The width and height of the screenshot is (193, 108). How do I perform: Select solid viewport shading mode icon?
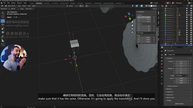151,6
